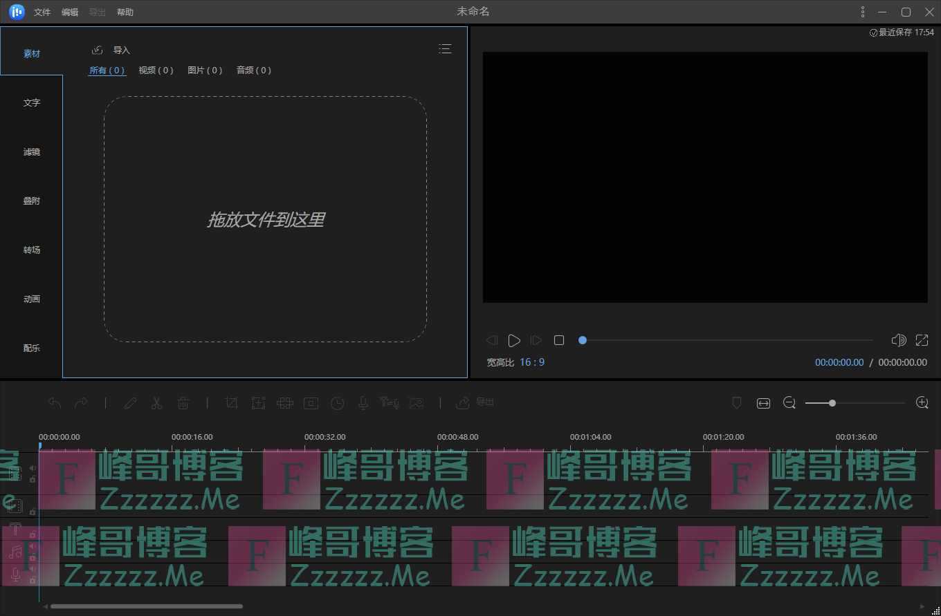This screenshot has width=941, height=616.
Task: Click the microphone voiceover icon in timeline toolbar
Action: coord(363,403)
